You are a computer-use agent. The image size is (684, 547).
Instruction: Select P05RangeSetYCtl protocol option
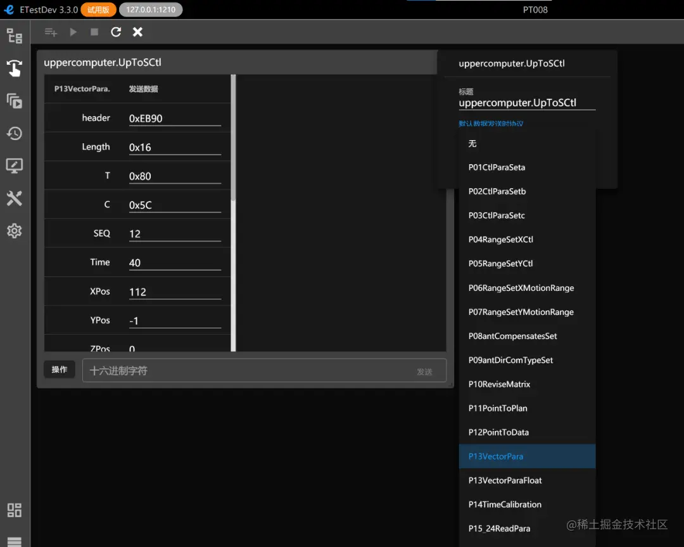[x=527, y=264]
